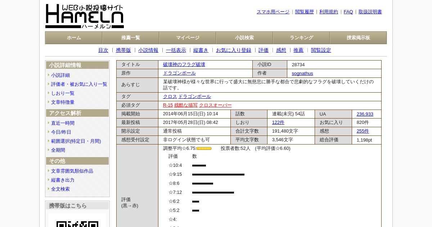
Task: Click the Hameln site logo
Action: pos(85,16)
